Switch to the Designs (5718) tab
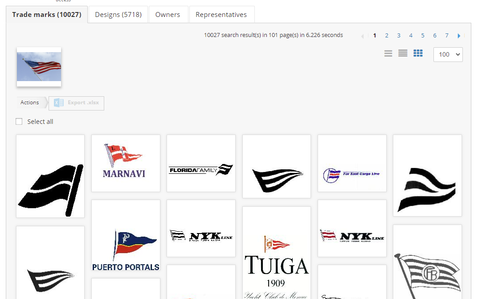The width and height of the screenshot is (478, 299). (x=118, y=15)
